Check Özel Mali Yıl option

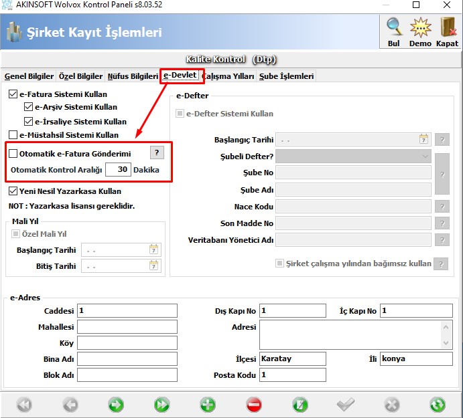pos(15,234)
